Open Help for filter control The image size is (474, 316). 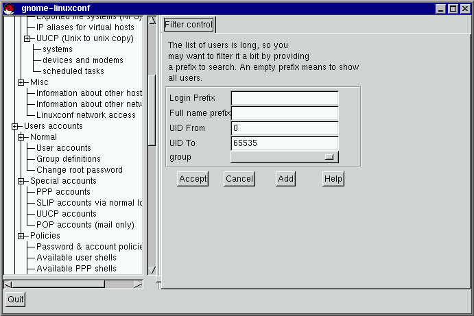[x=333, y=179]
